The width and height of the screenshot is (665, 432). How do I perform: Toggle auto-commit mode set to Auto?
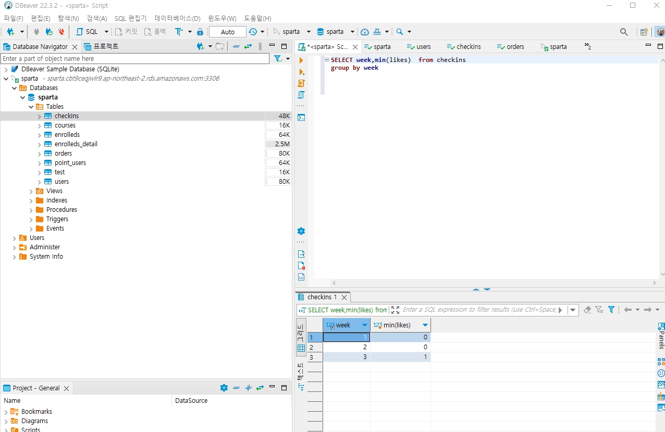click(x=227, y=31)
